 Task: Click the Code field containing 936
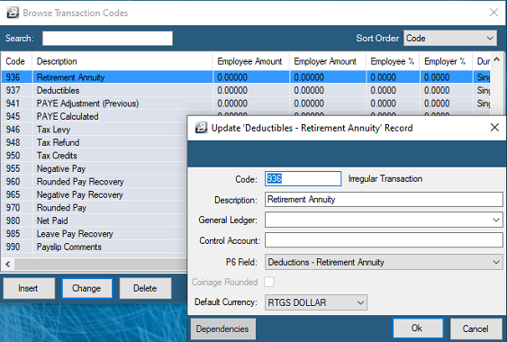click(x=303, y=178)
